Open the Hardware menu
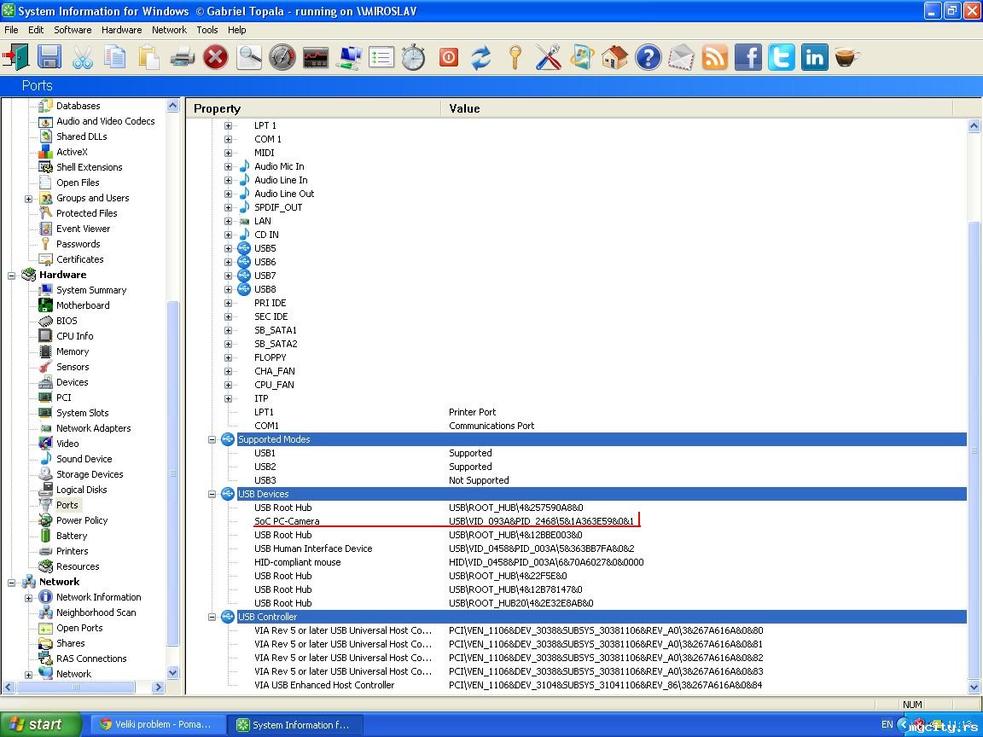 click(121, 30)
